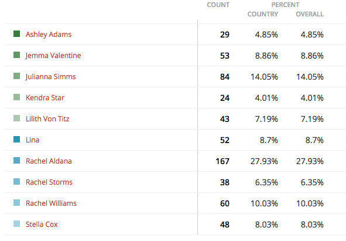346x241 pixels.
Task: Select the 167 count for Rachel Aldana
Action: (222, 161)
